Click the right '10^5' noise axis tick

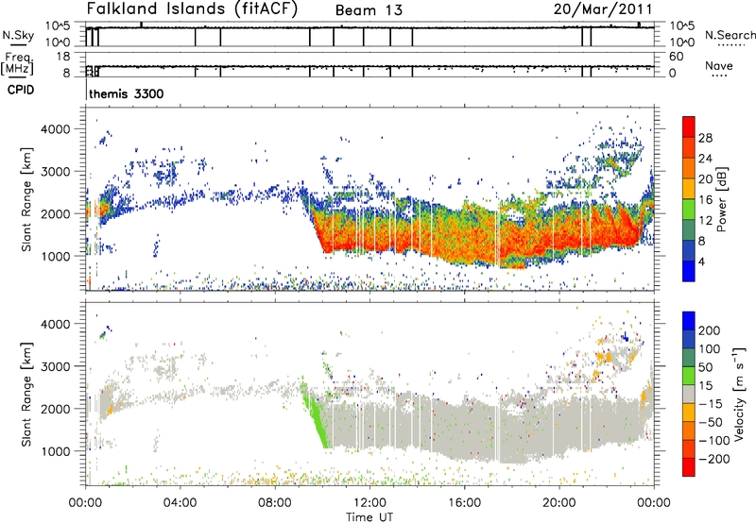tap(681, 26)
